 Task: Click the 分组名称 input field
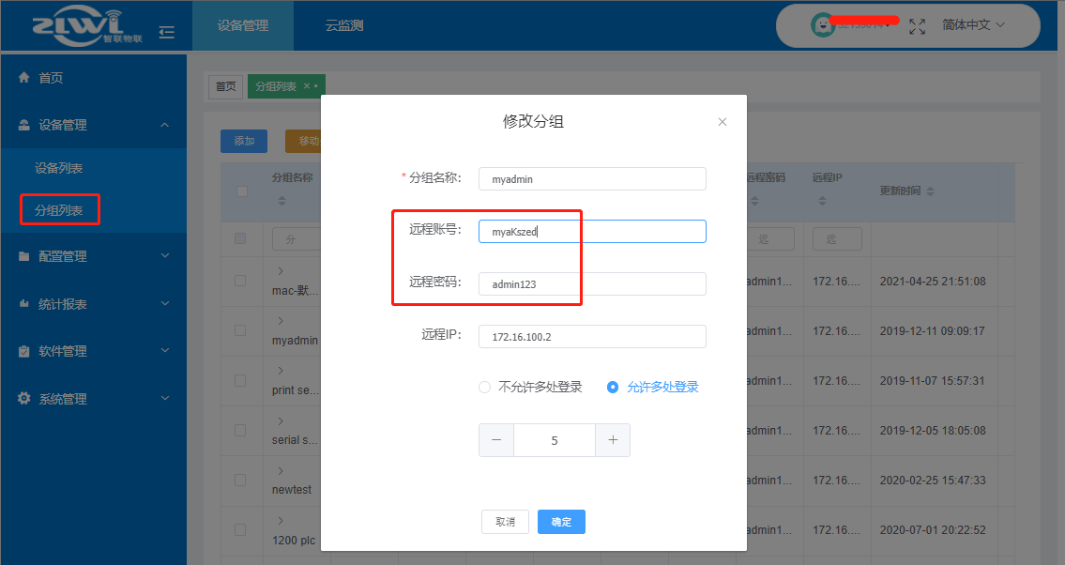pos(592,179)
